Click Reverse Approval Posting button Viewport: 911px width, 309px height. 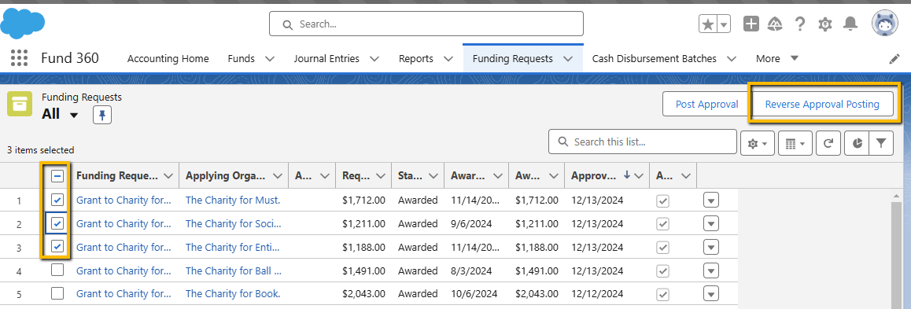[x=822, y=105]
